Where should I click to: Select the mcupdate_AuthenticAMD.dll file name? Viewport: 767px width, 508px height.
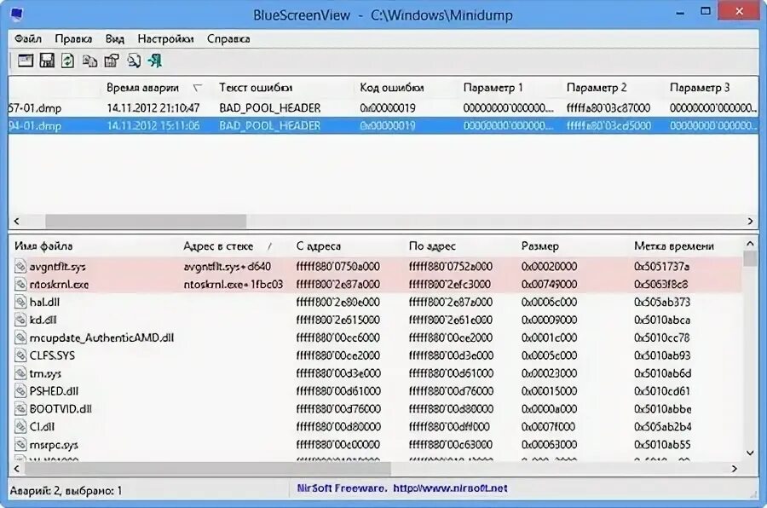(x=101, y=338)
